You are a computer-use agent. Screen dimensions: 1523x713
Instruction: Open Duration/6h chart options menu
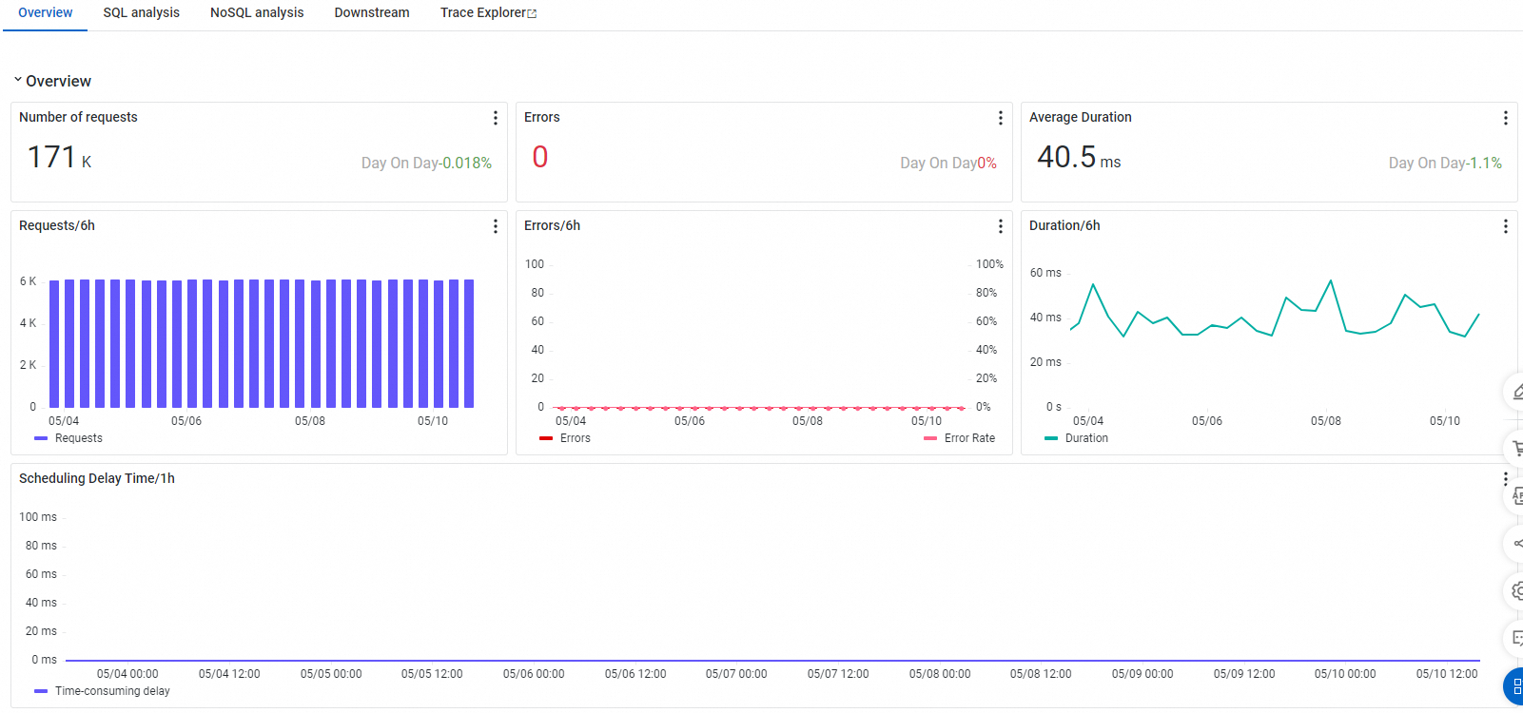[x=1505, y=226]
